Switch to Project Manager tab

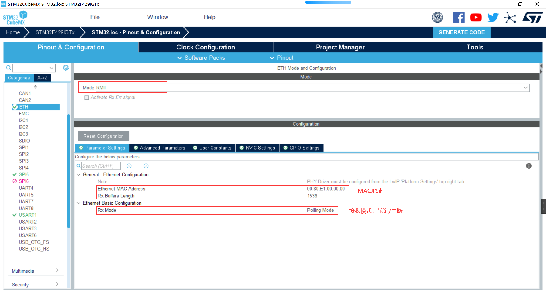point(340,47)
